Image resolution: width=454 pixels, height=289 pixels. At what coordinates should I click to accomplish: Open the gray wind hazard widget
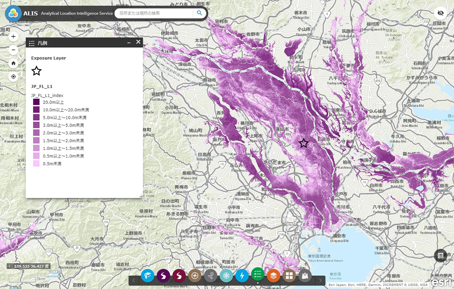[x=210, y=275]
